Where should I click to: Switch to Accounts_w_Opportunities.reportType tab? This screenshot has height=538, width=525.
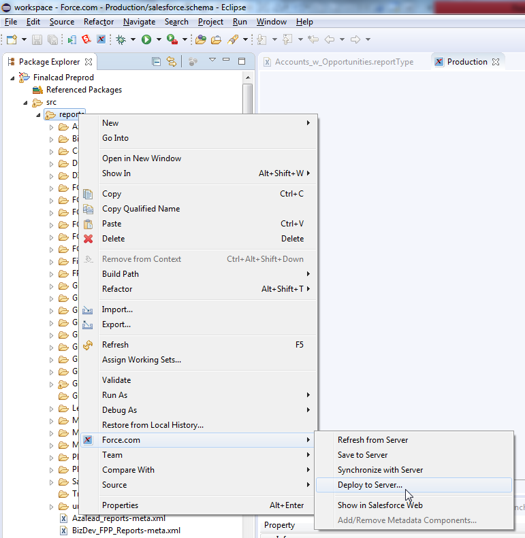(344, 62)
